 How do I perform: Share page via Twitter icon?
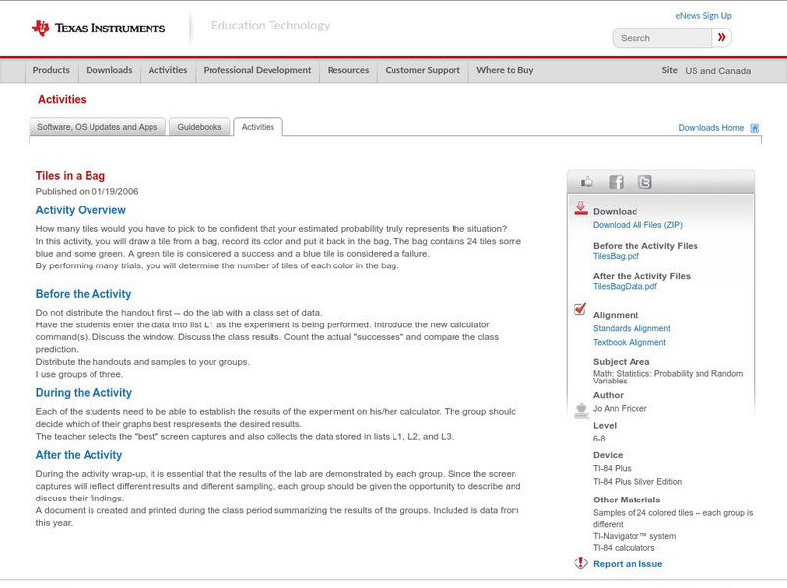tap(644, 182)
